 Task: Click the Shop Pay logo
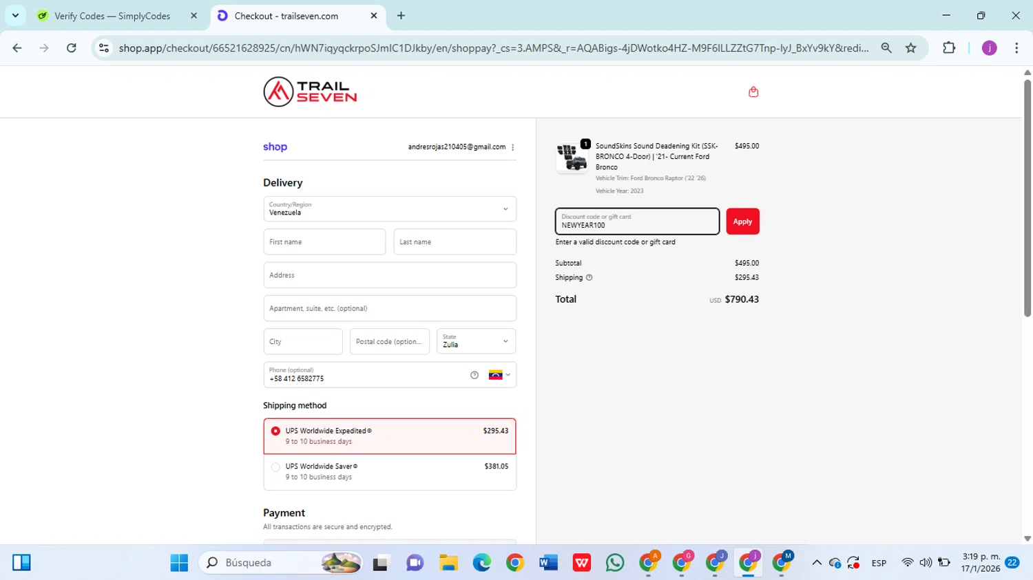(275, 147)
